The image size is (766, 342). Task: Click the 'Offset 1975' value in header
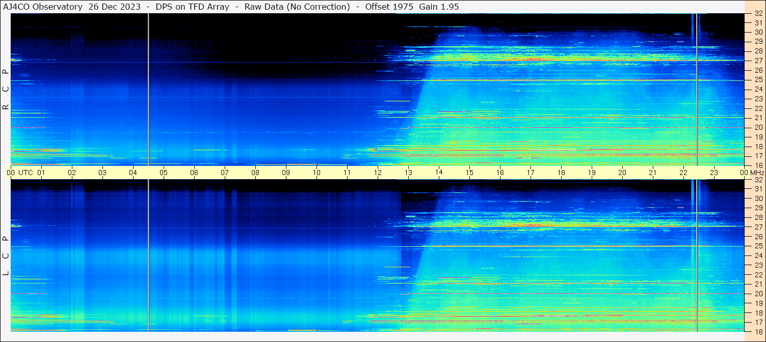tap(389, 7)
